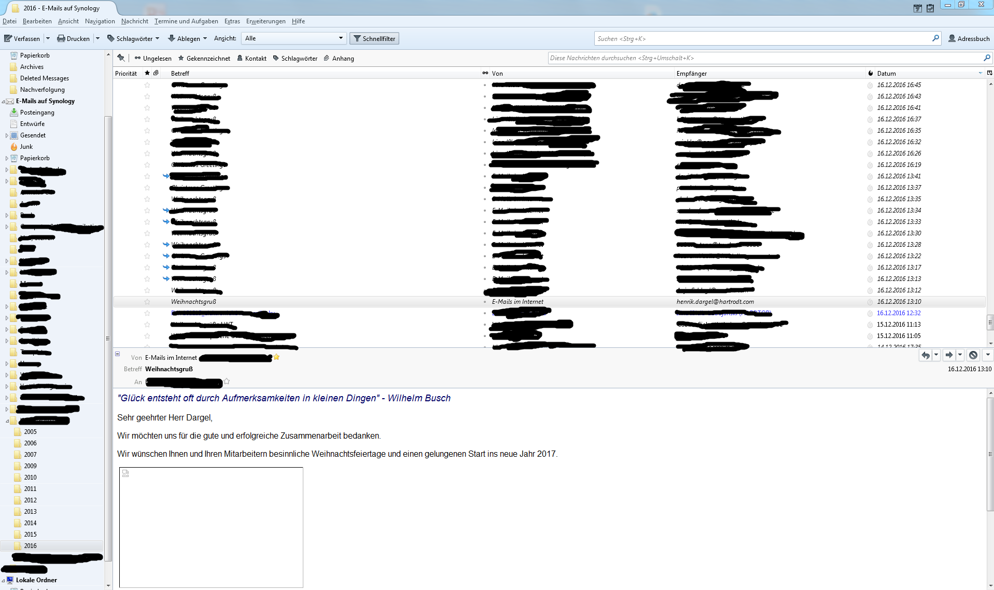This screenshot has width=994, height=590.
Task: Open the Schlagwörter toolbar dropdown
Action: 133,38
